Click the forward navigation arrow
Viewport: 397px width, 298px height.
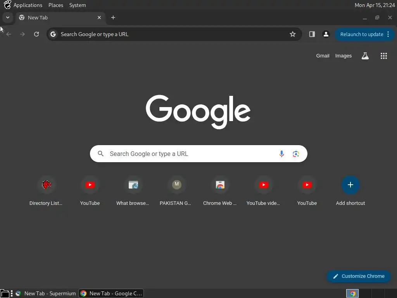(x=22, y=34)
